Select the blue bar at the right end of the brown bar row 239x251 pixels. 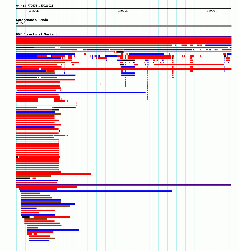218,45
